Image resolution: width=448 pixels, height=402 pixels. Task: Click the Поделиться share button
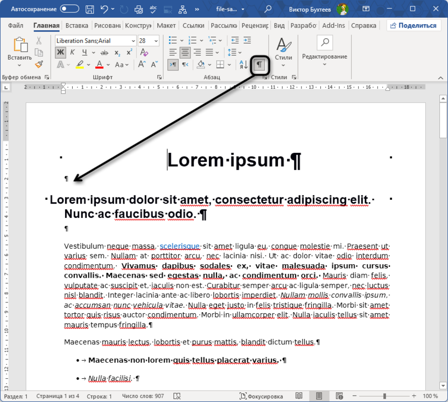[x=414, y=25]
